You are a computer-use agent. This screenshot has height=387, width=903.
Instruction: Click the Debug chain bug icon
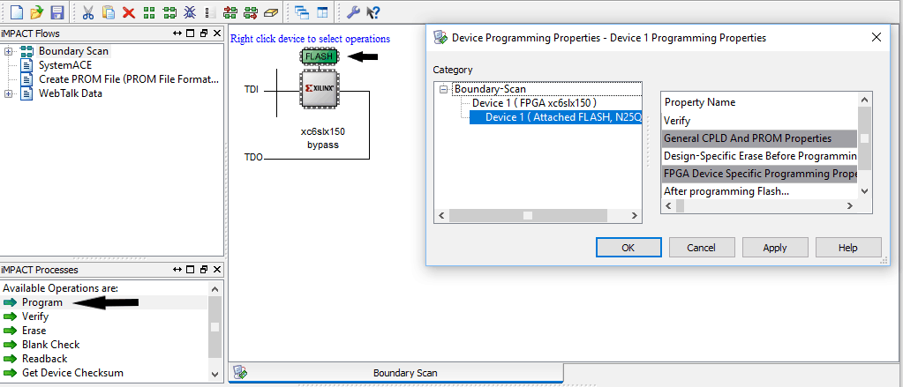(189, 12)
